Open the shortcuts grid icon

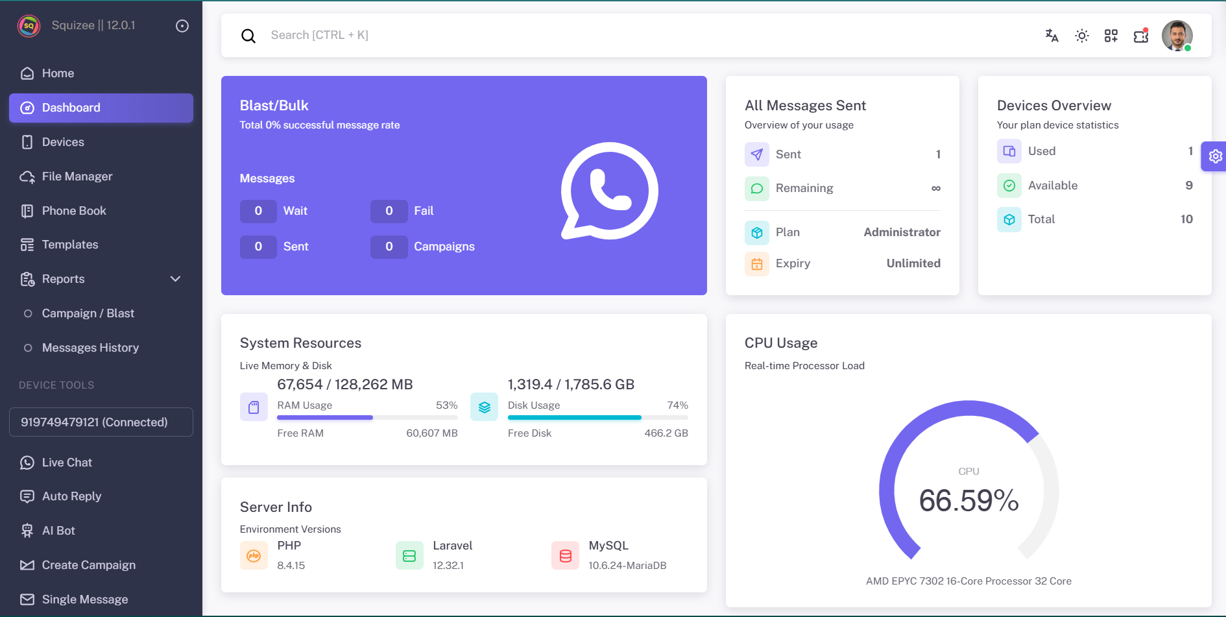coord(1111,36)
